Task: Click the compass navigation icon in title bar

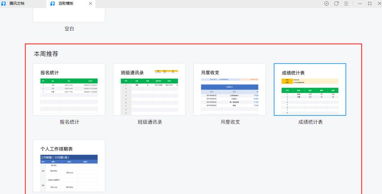Action: click(x=326, y=4)
